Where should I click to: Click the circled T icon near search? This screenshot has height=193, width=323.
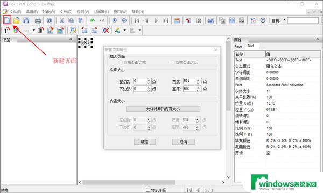click(x=263, y=20)
